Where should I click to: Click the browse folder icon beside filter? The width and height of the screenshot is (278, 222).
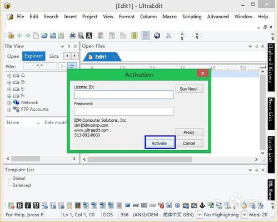click(72, 66)
